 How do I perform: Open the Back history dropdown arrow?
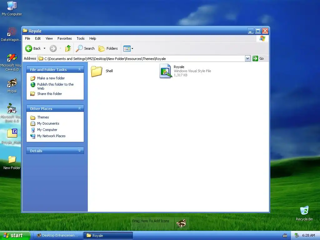click(x=44, y=48)
